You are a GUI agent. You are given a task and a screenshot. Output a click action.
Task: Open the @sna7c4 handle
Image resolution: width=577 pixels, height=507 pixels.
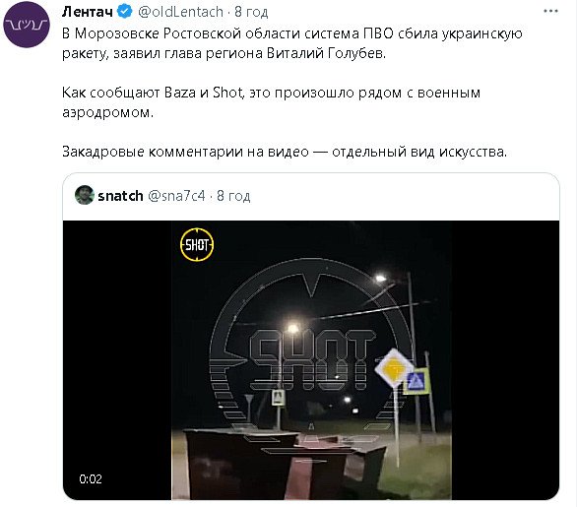pos(176,196)
